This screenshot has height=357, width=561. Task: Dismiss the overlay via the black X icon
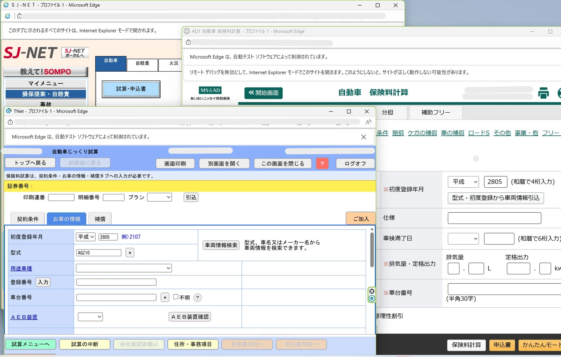point(372,291)
